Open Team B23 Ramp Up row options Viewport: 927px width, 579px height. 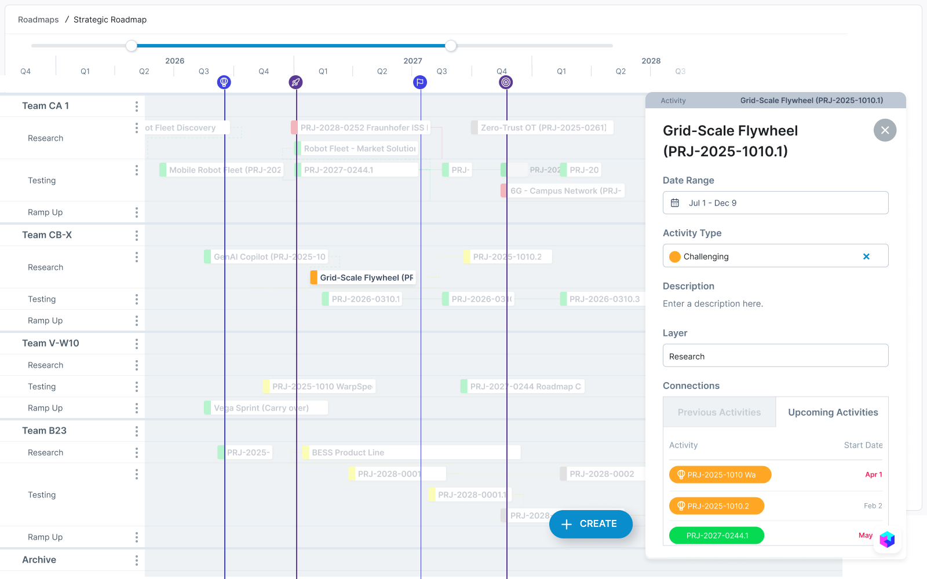137,537
